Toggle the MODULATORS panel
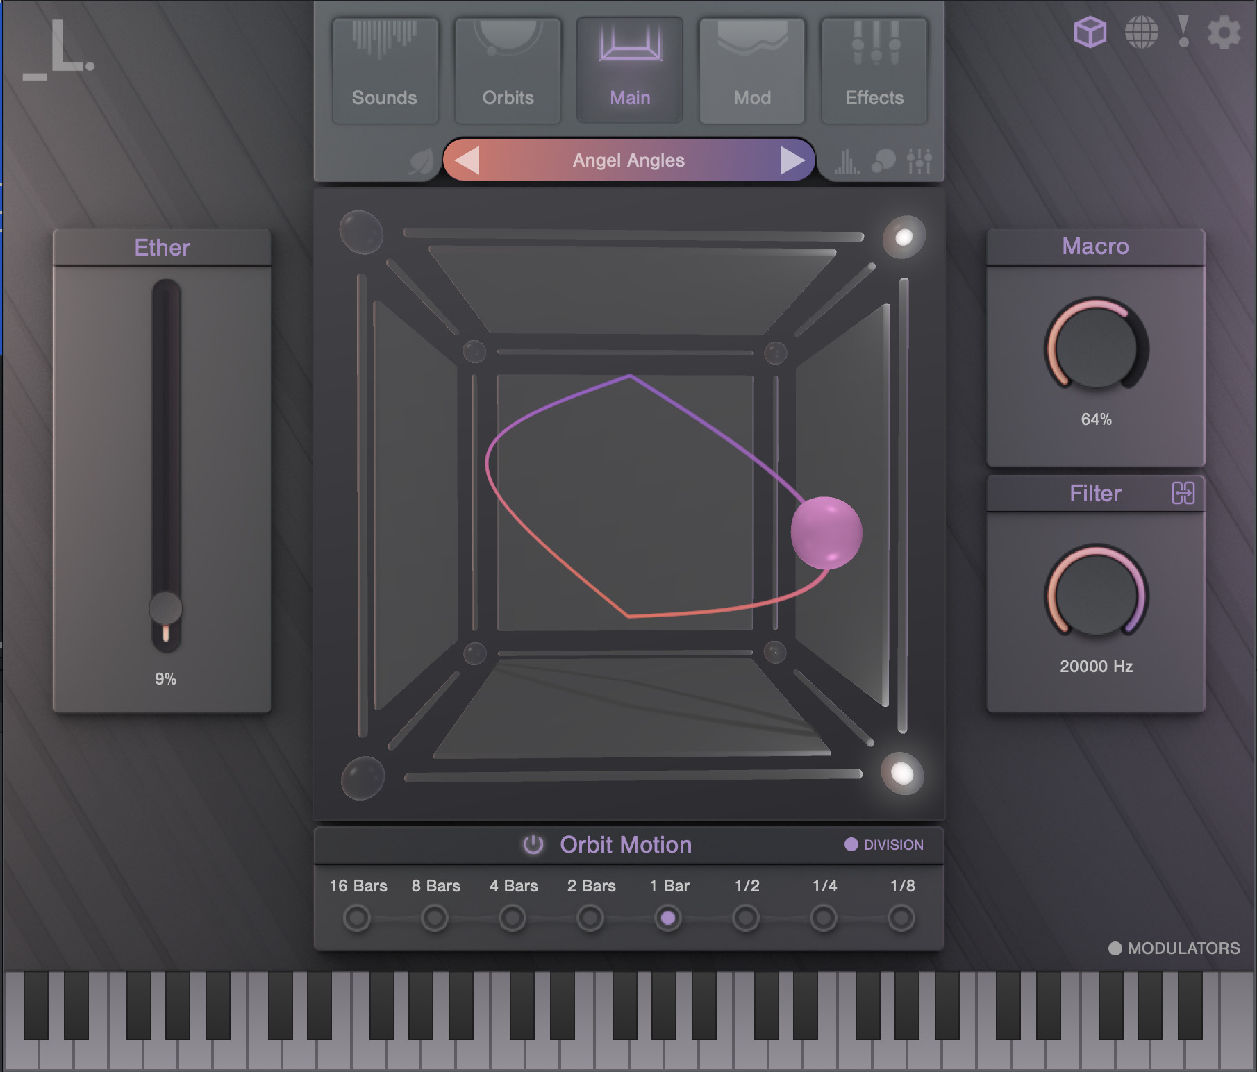Viewport: 1257px width, 1072px height. 1115,948
